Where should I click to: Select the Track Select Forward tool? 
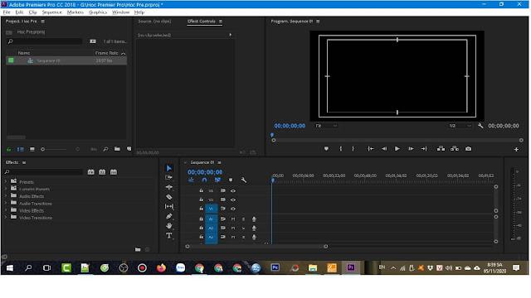coord(169,177)
